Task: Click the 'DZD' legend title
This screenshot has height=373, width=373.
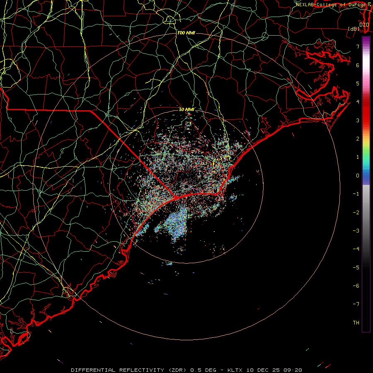Action: click(364, 24)
